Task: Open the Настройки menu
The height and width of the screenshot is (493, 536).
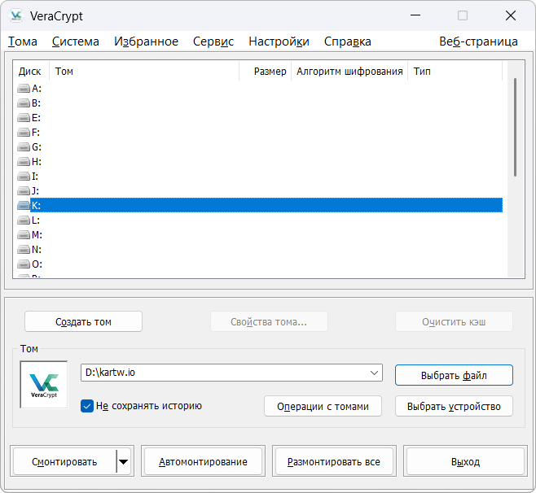Action: [279, 41]
